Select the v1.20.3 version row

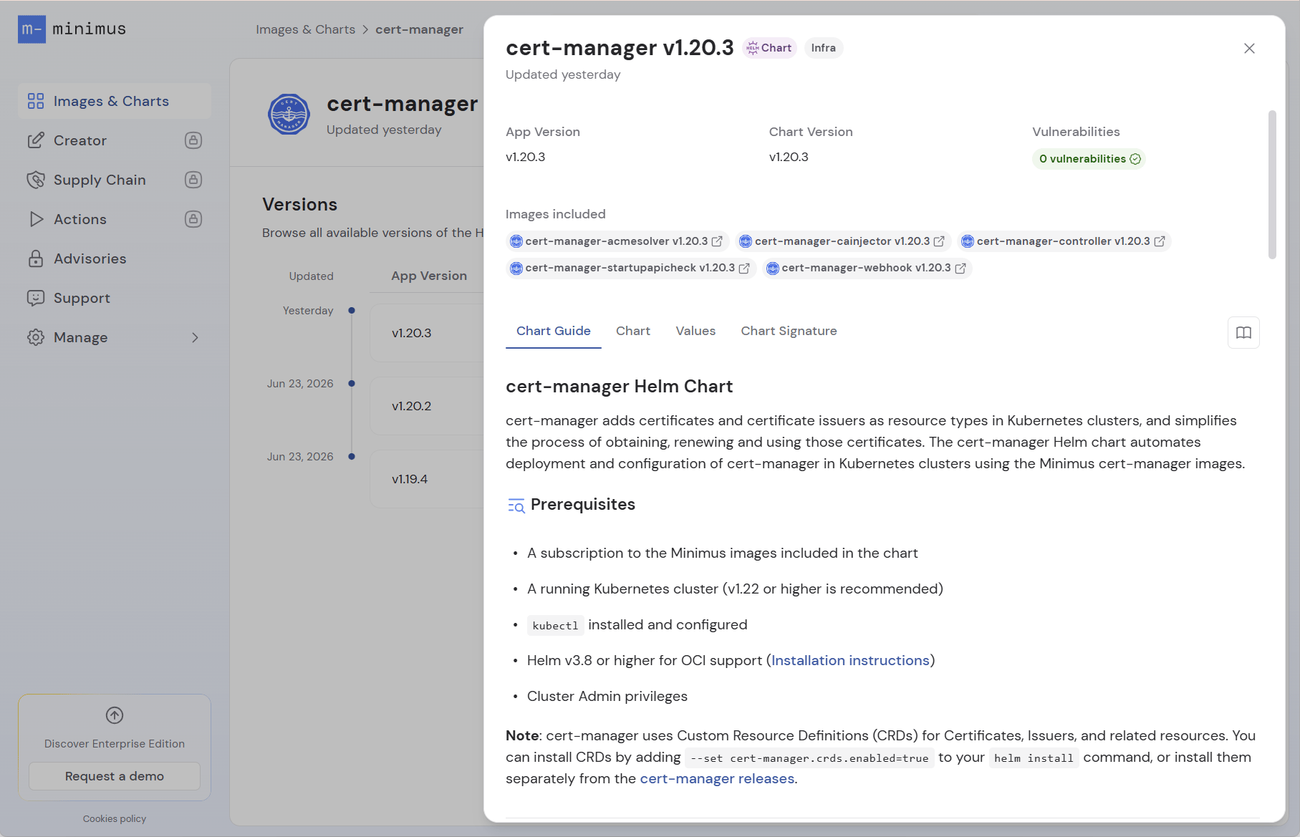click(427, 333)
